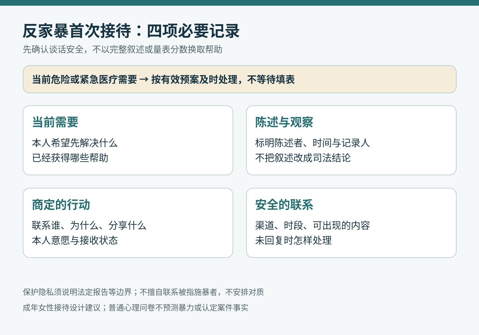Select the card heading 商定的行动
The width and height of the screenshot is (479, 335).
pos(61,205)
